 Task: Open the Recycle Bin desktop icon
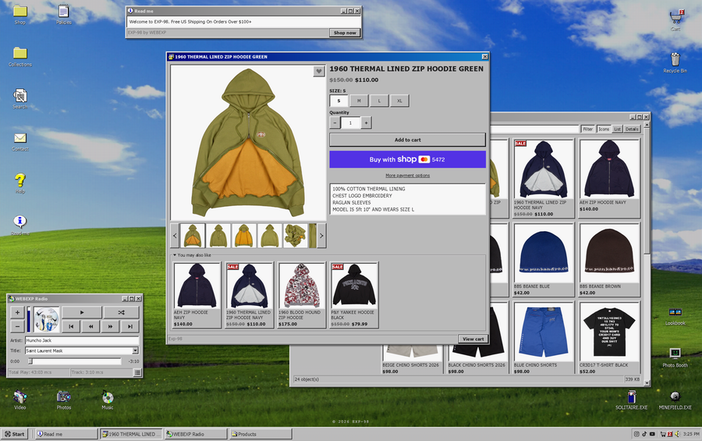[675, 62]
